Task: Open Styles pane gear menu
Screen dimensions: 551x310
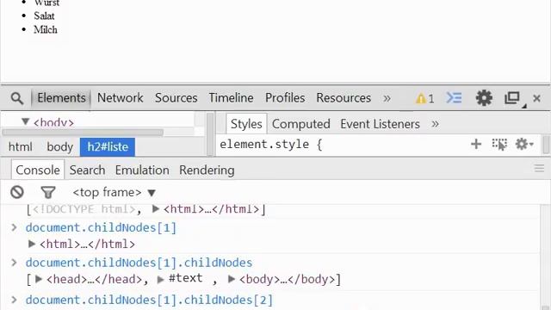Action: coord(524,144)
